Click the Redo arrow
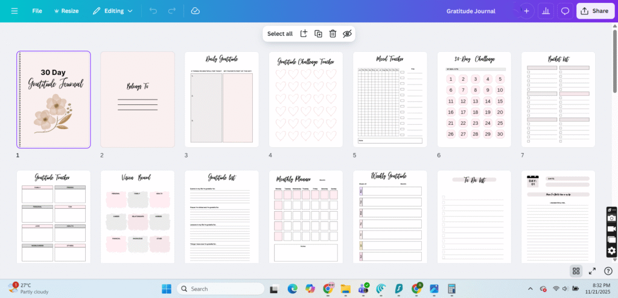The height and width of the screenshot is (298, 618). pyautogui.click(x=172, y=11)
